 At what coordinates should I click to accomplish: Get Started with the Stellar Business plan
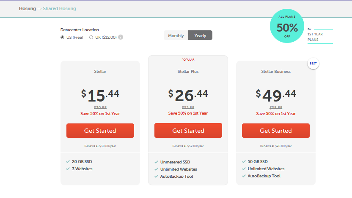276,131
